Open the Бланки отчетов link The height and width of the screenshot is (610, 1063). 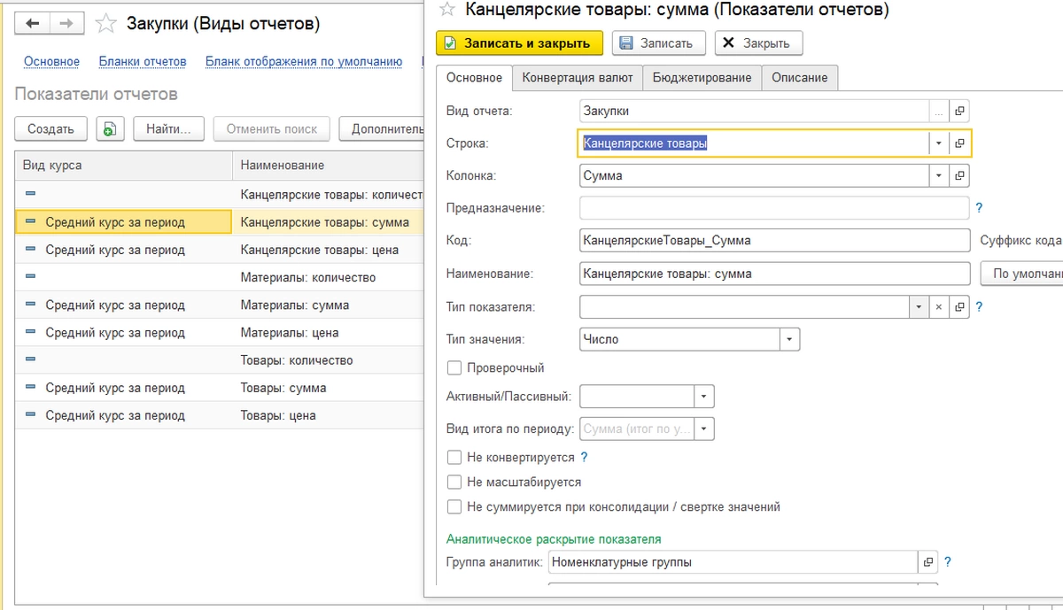(143, 62)
